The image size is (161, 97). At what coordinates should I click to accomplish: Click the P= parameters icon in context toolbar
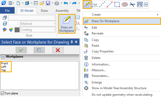140,4
